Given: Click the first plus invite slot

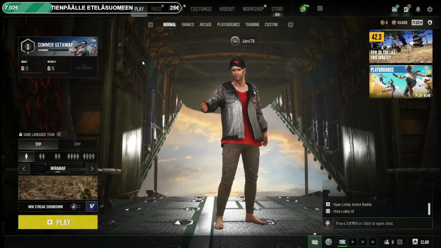Looking at the screenshot, I should coord(352,242).
